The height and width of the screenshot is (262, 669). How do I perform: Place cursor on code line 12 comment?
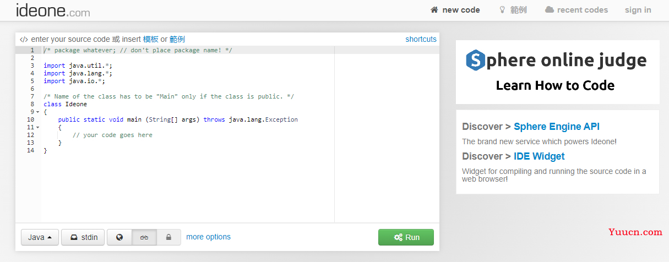pos(112,135)
